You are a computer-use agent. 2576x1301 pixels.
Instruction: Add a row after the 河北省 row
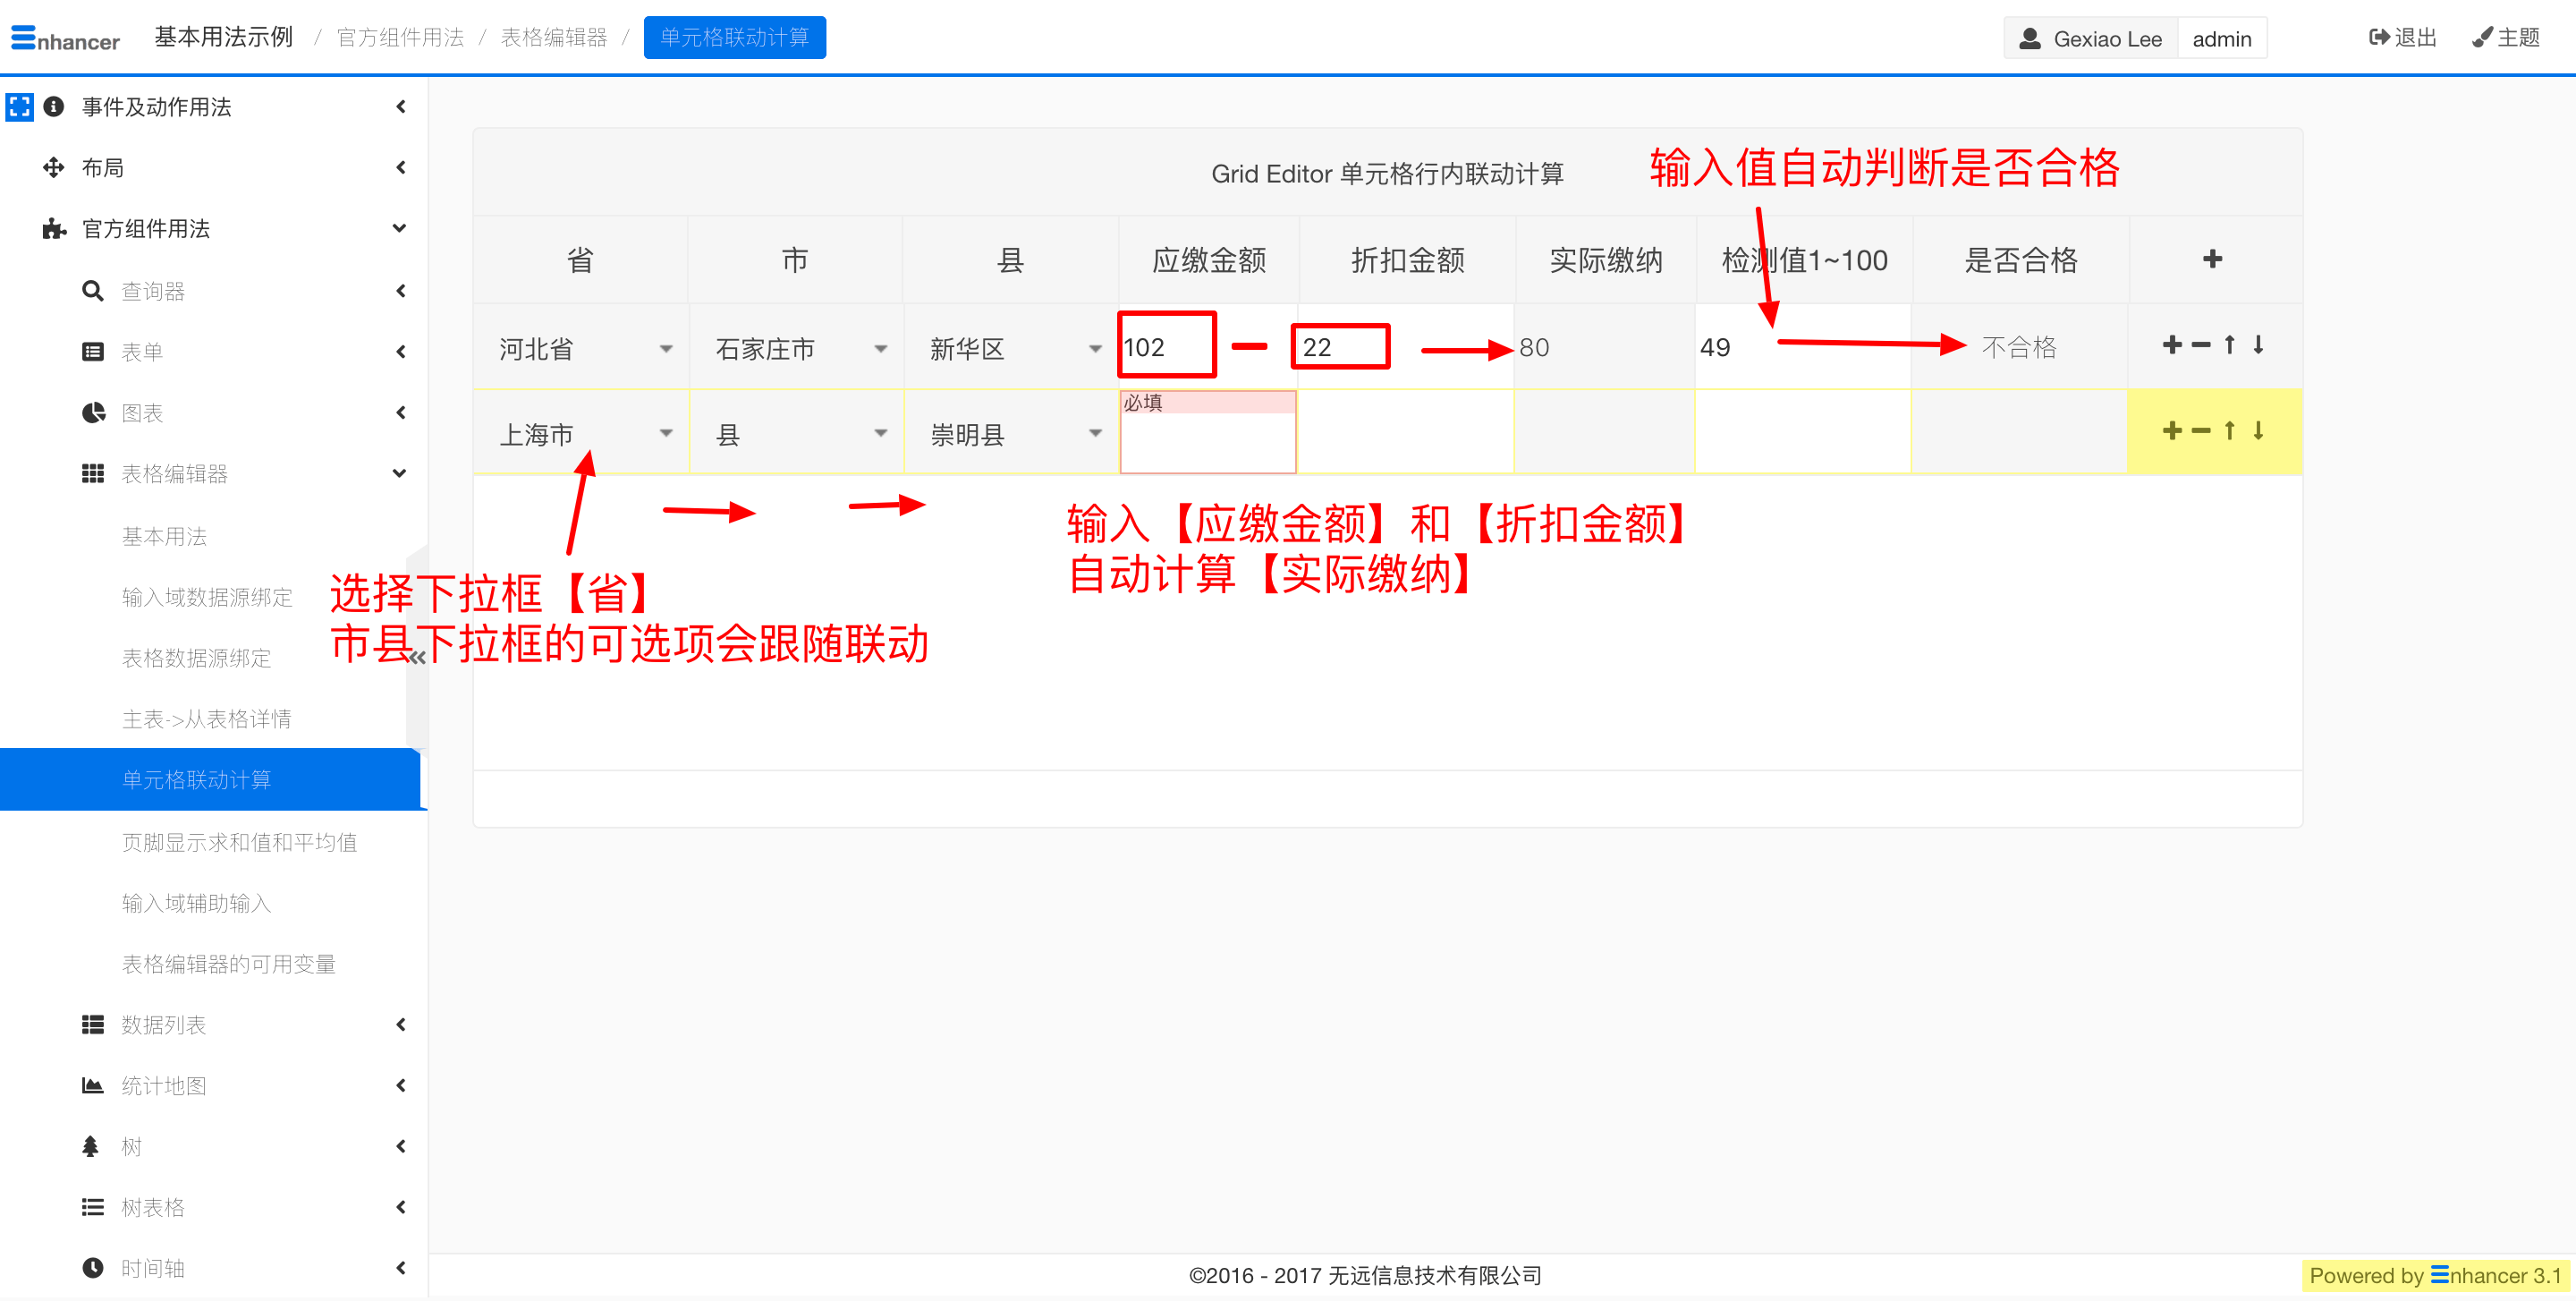(2172, 345)
